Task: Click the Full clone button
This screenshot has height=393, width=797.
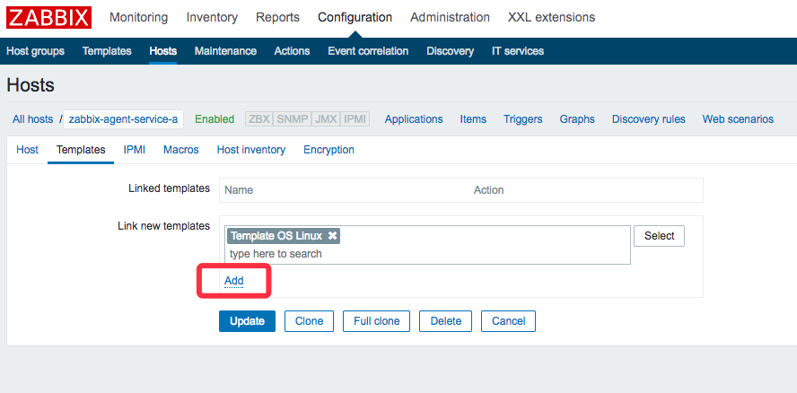Action: click(377, 321)
